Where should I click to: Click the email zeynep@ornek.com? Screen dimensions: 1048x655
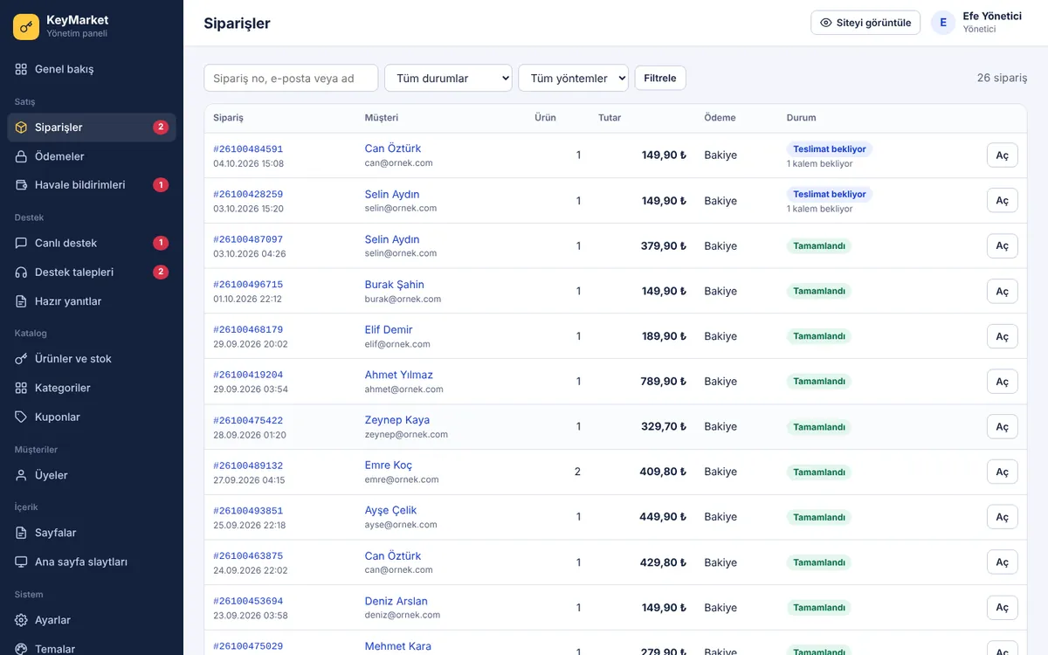pos(406,434)
